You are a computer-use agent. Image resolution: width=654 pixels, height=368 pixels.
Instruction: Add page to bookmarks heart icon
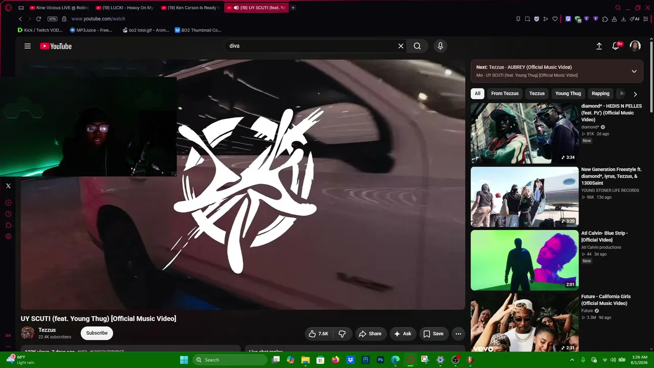click(x=555, y=19)
